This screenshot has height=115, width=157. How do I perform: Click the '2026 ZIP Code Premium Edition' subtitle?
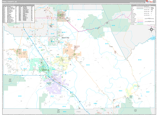(137, 3)
